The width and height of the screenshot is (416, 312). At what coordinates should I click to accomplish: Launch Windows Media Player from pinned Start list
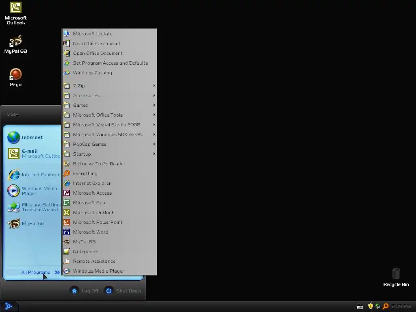click(x=33, y=191)
